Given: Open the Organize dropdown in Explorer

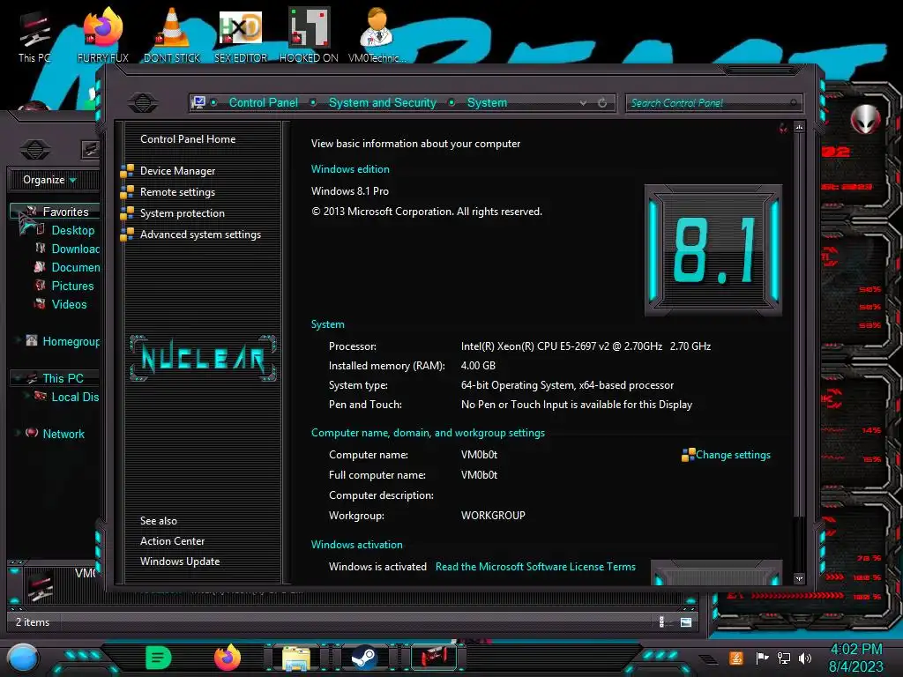Looking at the screenshot, I should tap(49, 180).
